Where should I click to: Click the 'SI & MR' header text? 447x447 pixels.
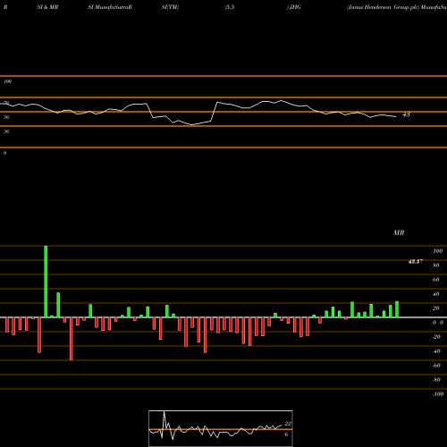click(x=47, y=7)
